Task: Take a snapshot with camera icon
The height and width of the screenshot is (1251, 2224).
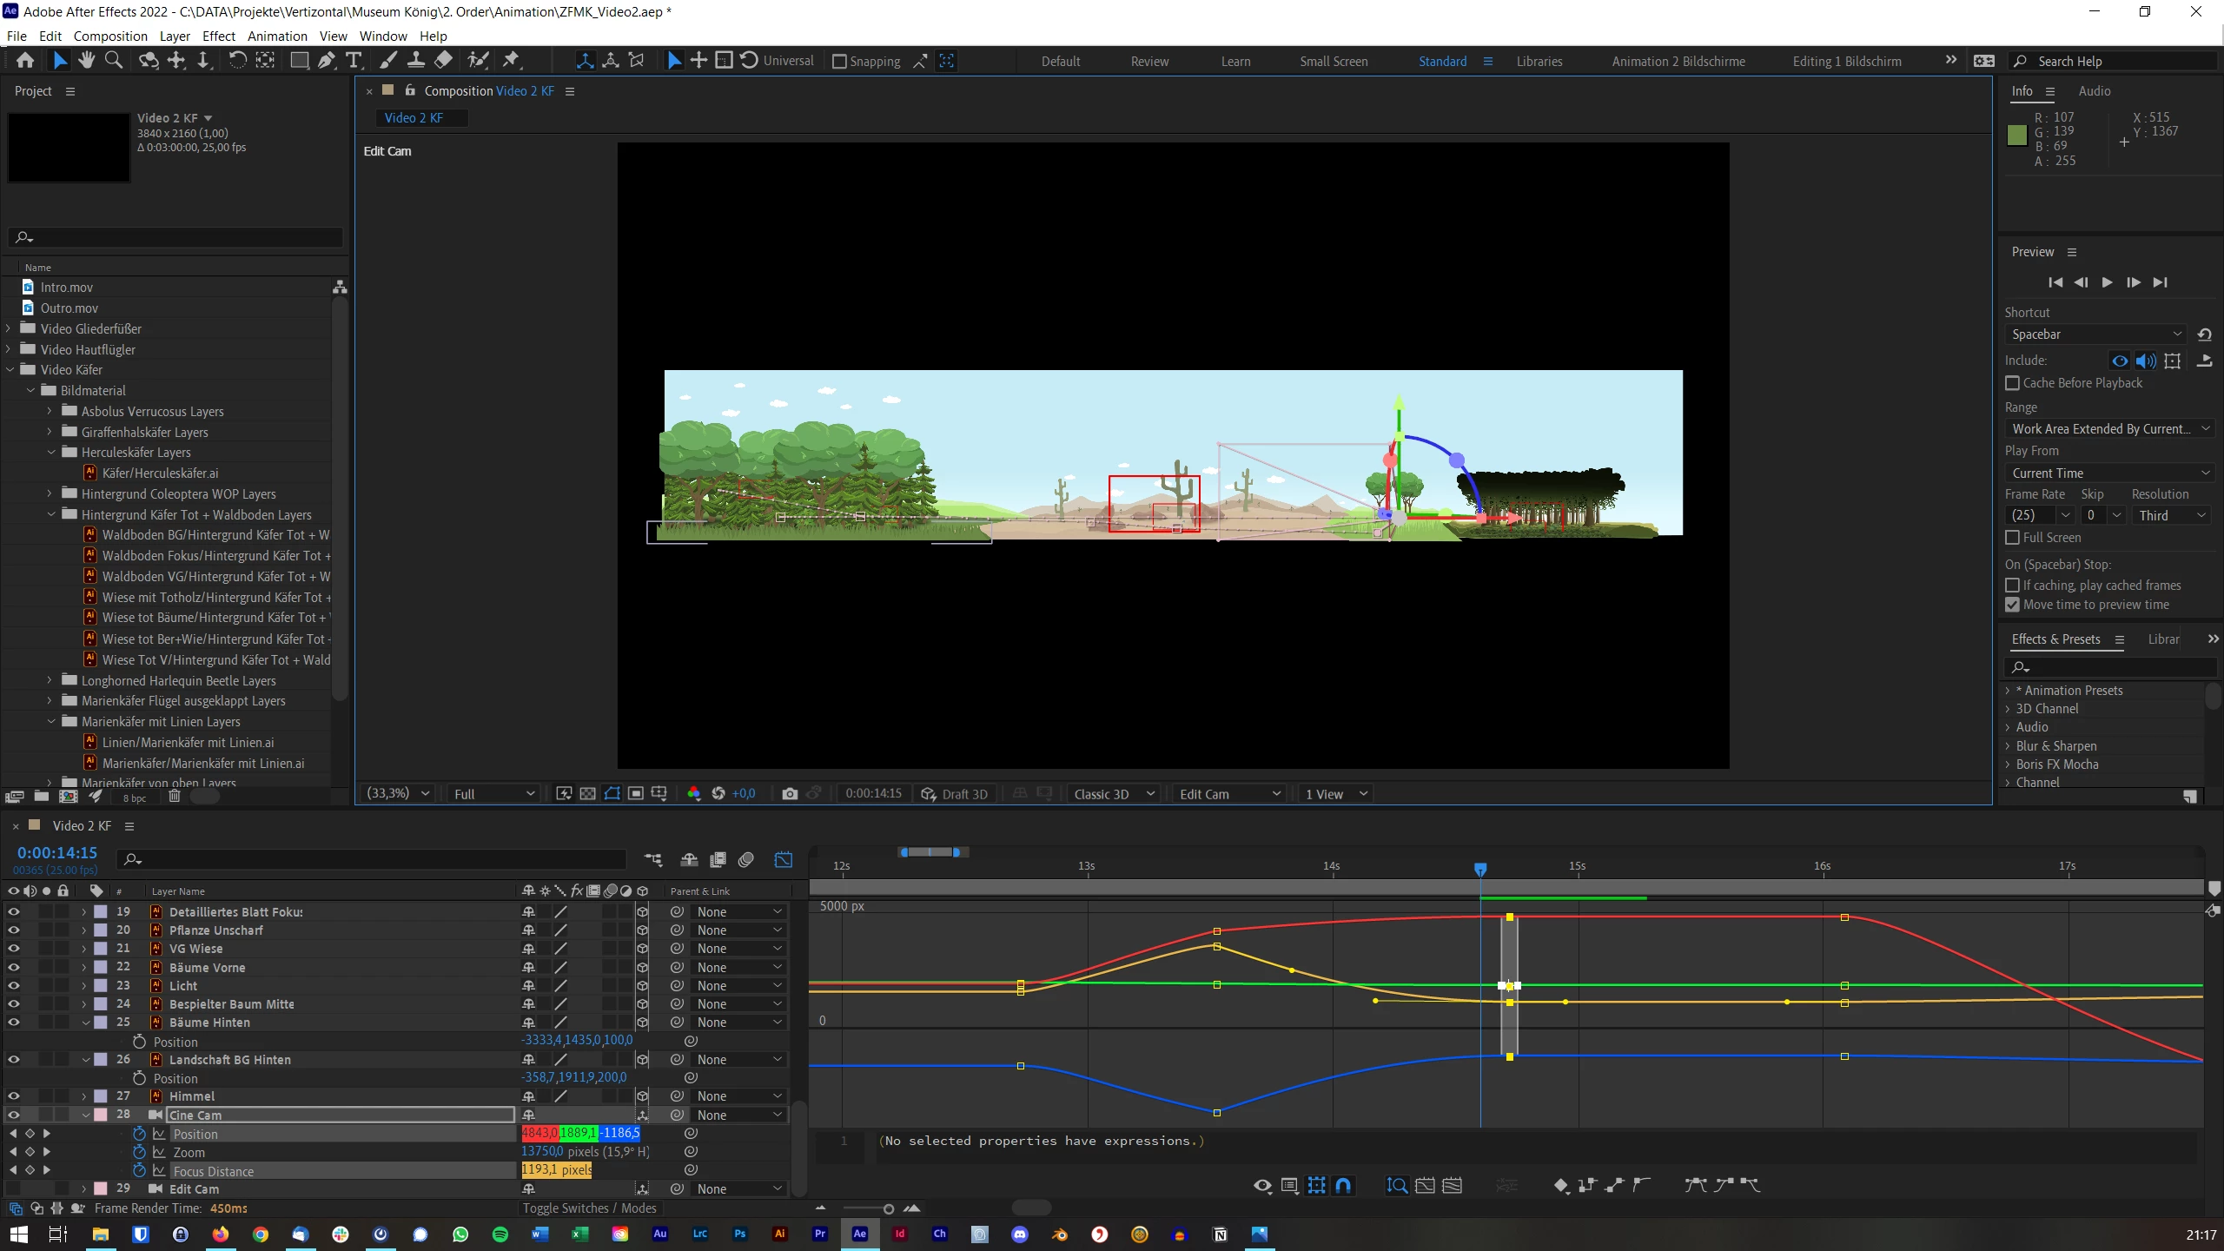Action: (789, 794)
